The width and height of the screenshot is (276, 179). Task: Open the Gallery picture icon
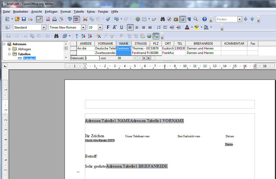pyautogui.click(x=176, y=19)
